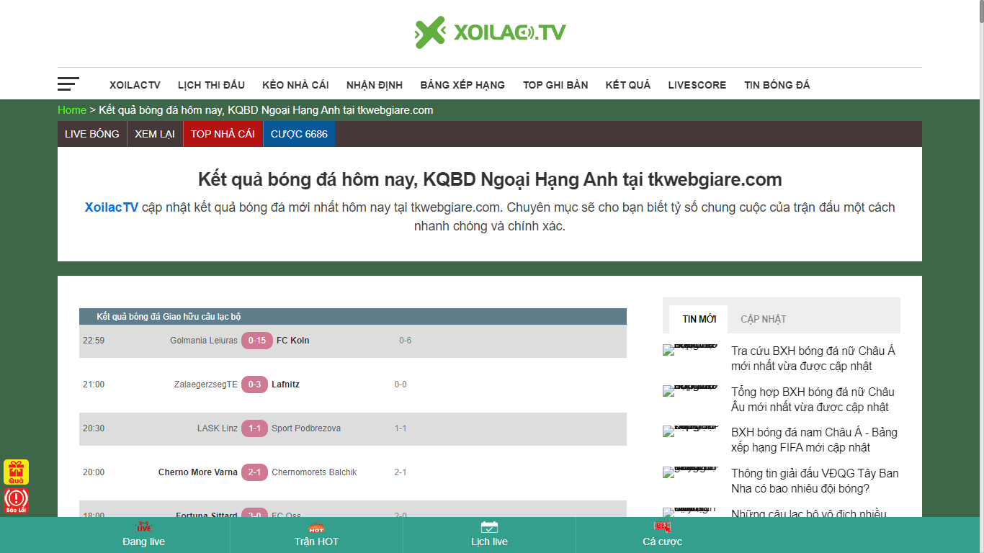Open TIN BÓNG ĐÁ menu
984x553 pixels.
click(777, 85)
